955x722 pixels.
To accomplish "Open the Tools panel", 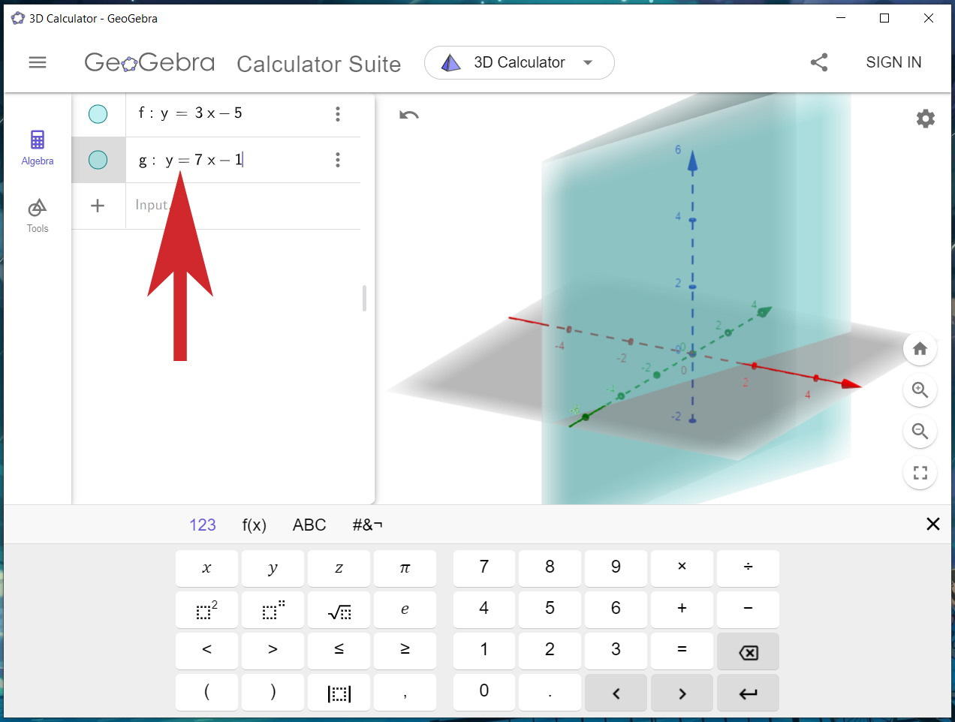I will pyautogui.click(x=38, y=215).
